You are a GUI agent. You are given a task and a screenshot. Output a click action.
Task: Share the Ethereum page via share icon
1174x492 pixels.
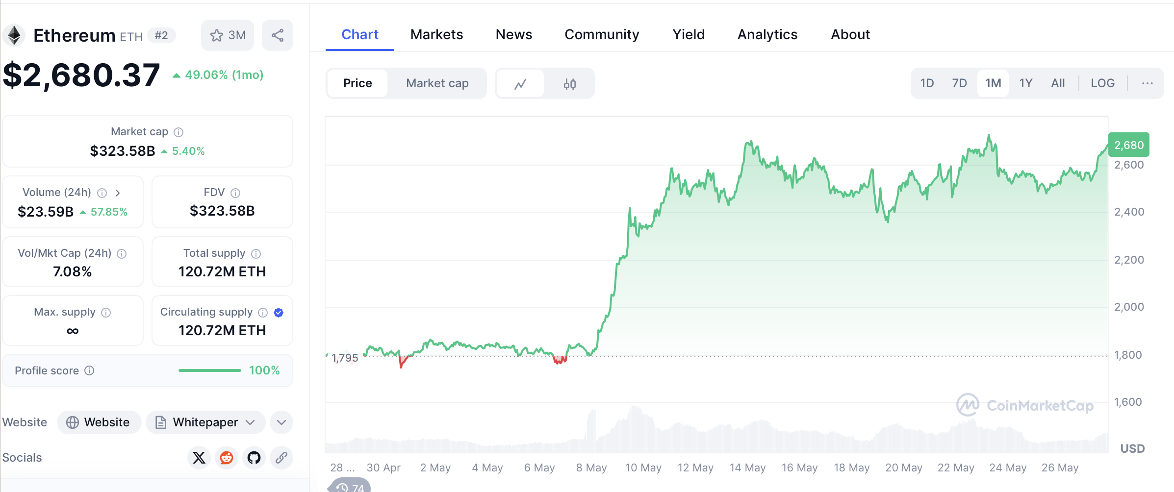278,35
